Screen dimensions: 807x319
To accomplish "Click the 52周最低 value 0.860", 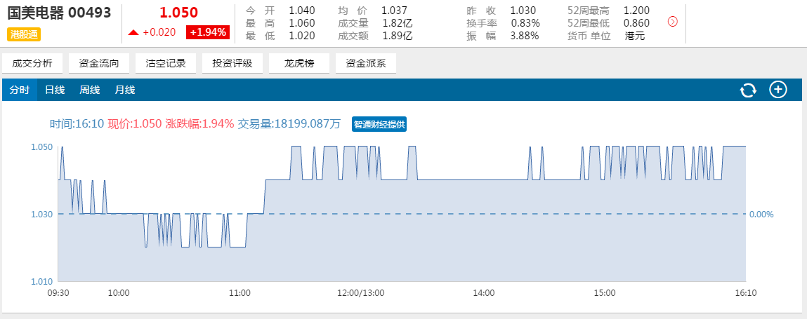I will (636, 23).
